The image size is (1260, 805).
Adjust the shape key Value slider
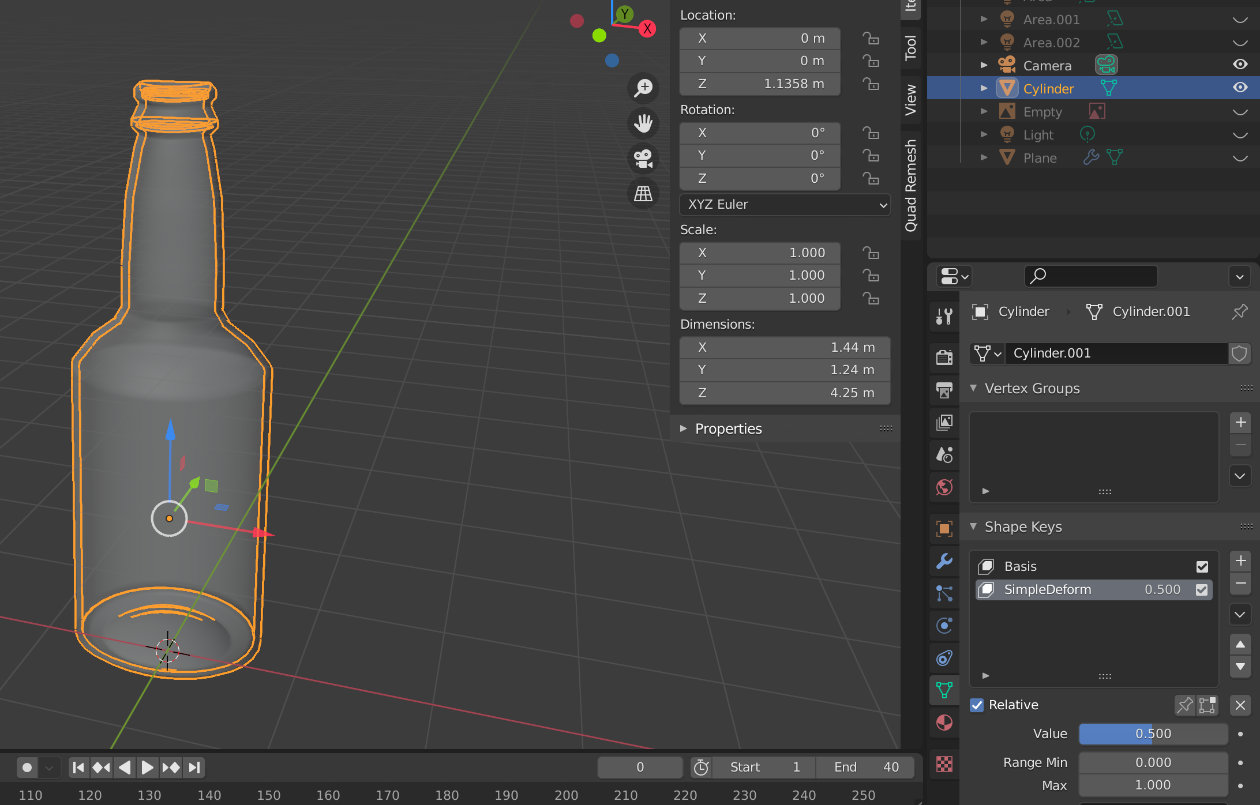1153,733
